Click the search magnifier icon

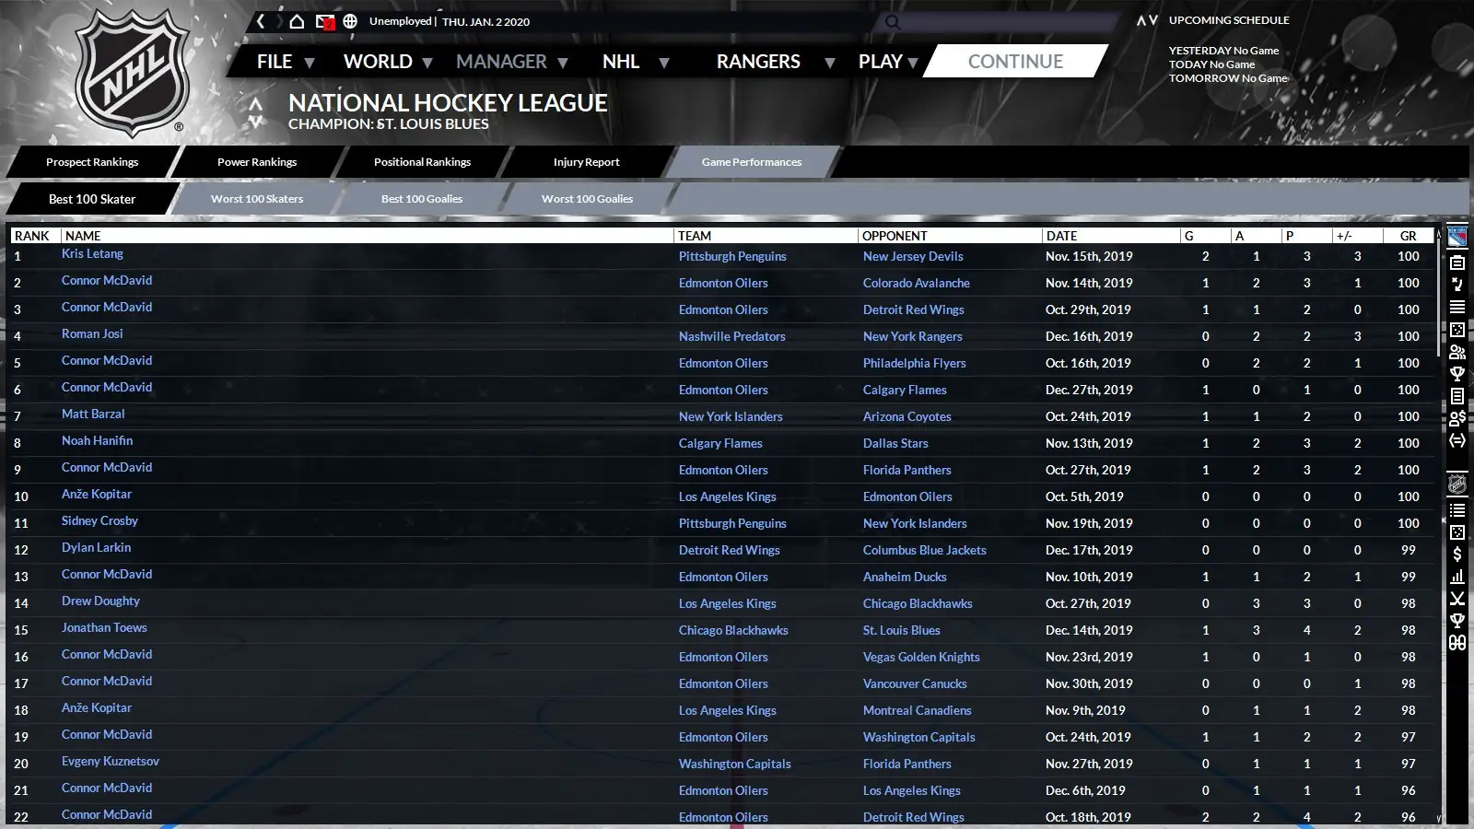pos(892,22)
